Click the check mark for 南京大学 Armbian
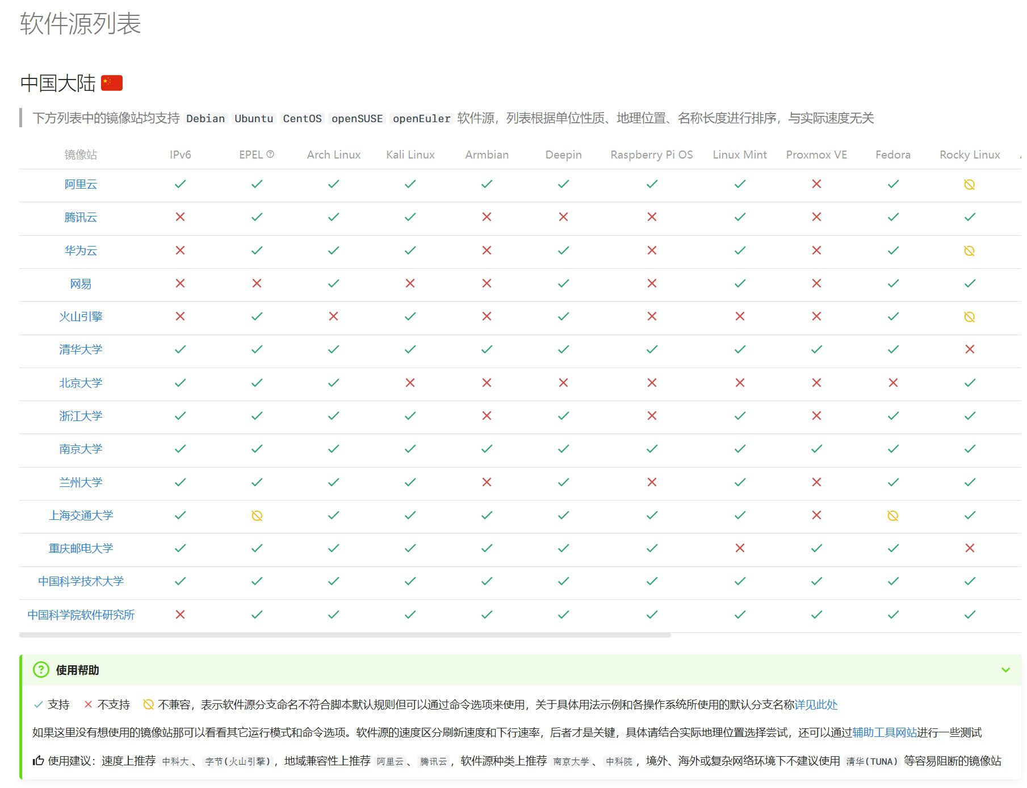Image resolution: width=1027 pixels, height=788 pixels. [487, 449]
